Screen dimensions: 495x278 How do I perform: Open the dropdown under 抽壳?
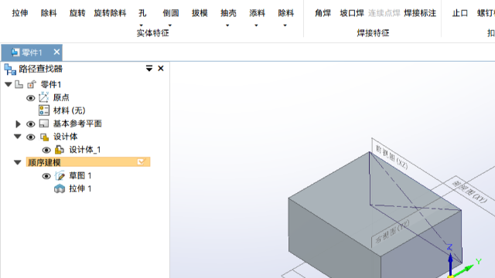coord(227,25)
